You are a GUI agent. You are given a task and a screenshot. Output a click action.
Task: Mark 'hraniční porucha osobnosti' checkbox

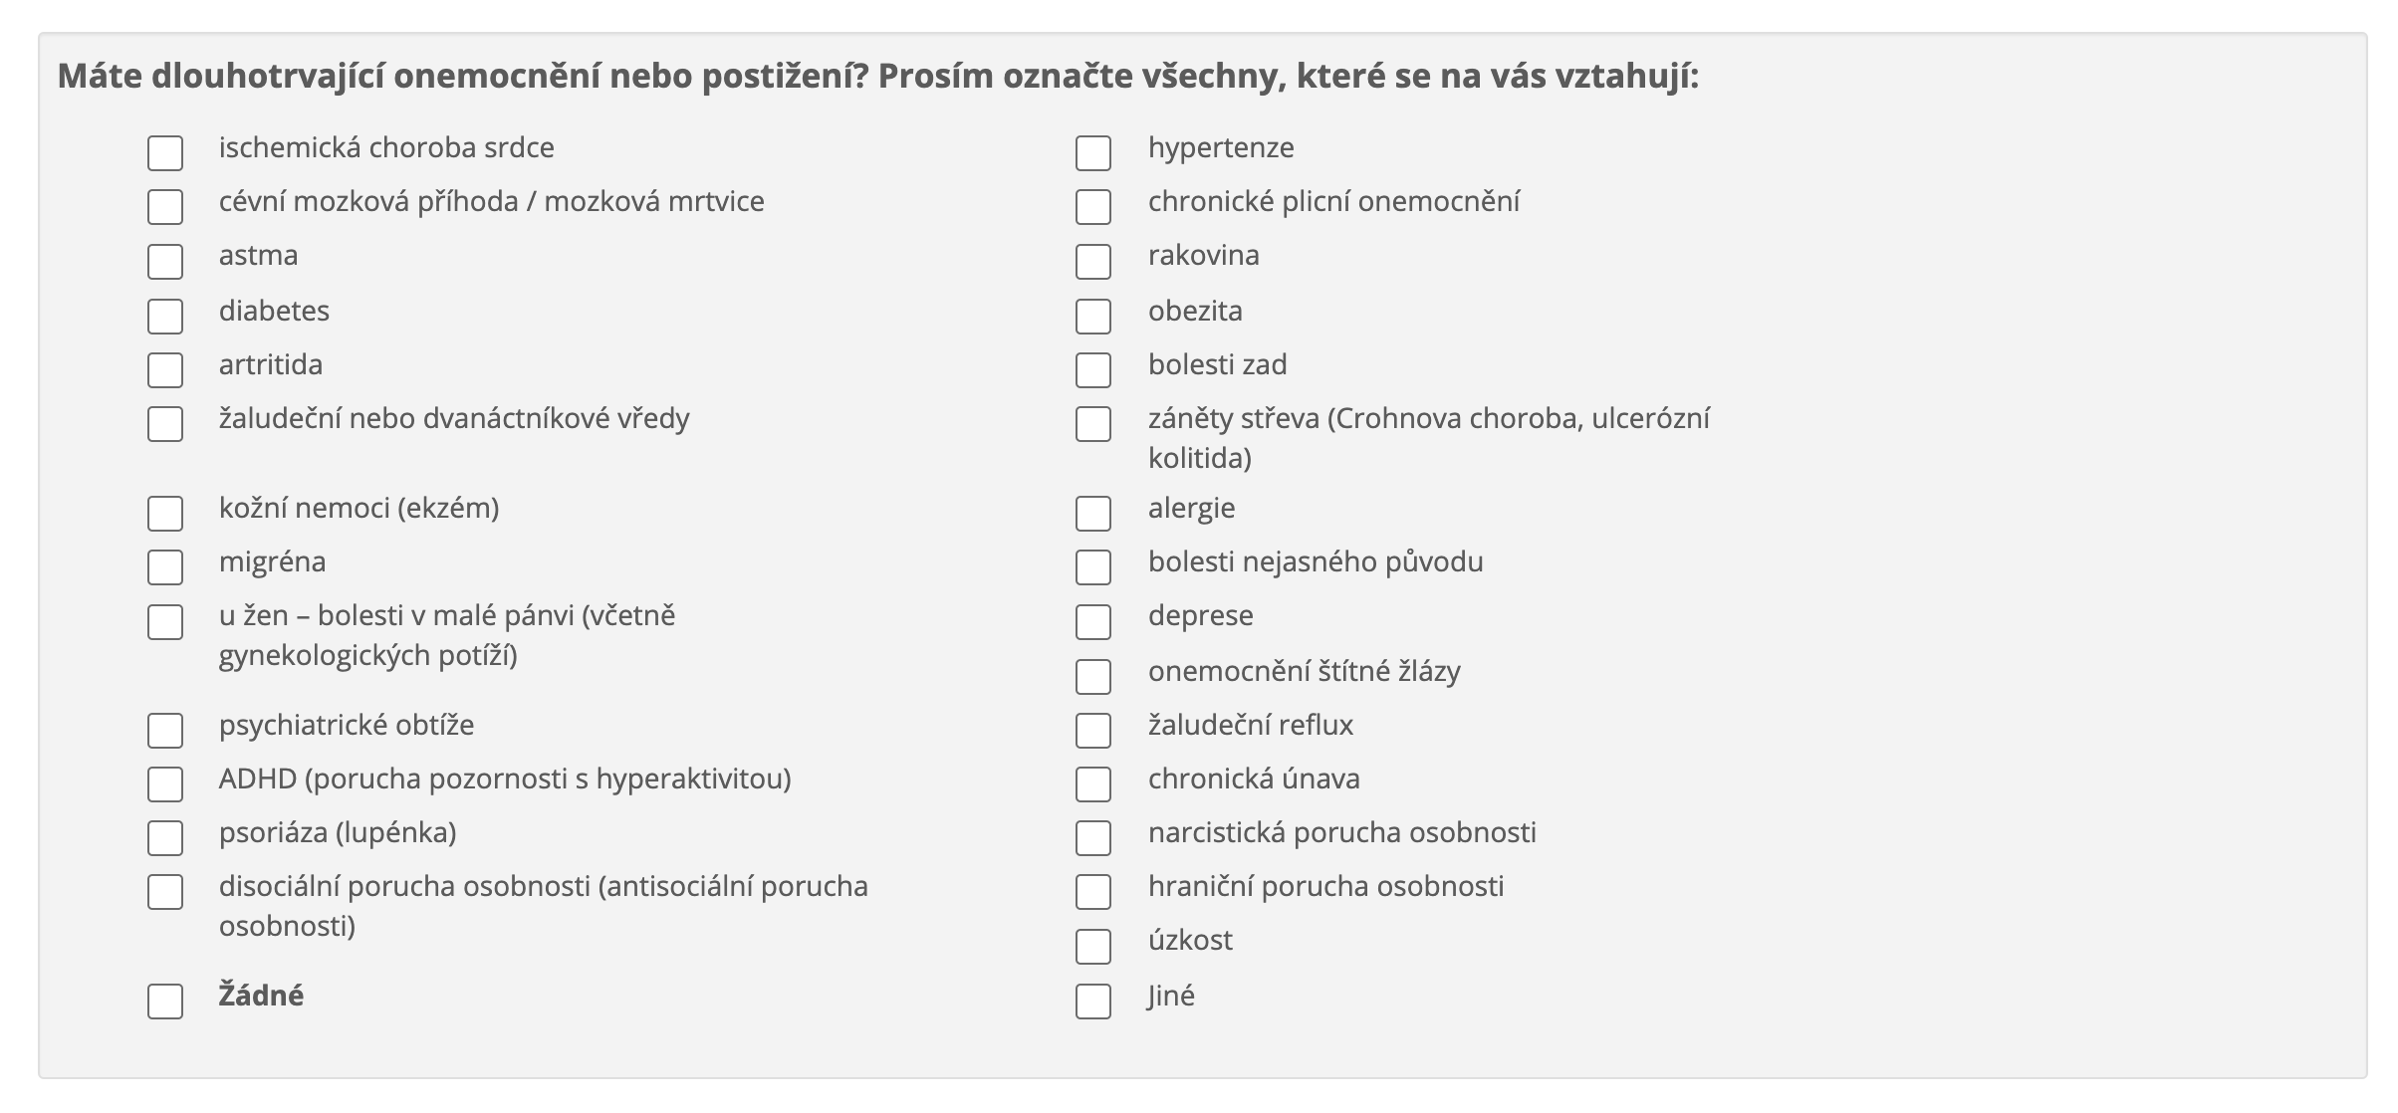(x=1093, y=892)
